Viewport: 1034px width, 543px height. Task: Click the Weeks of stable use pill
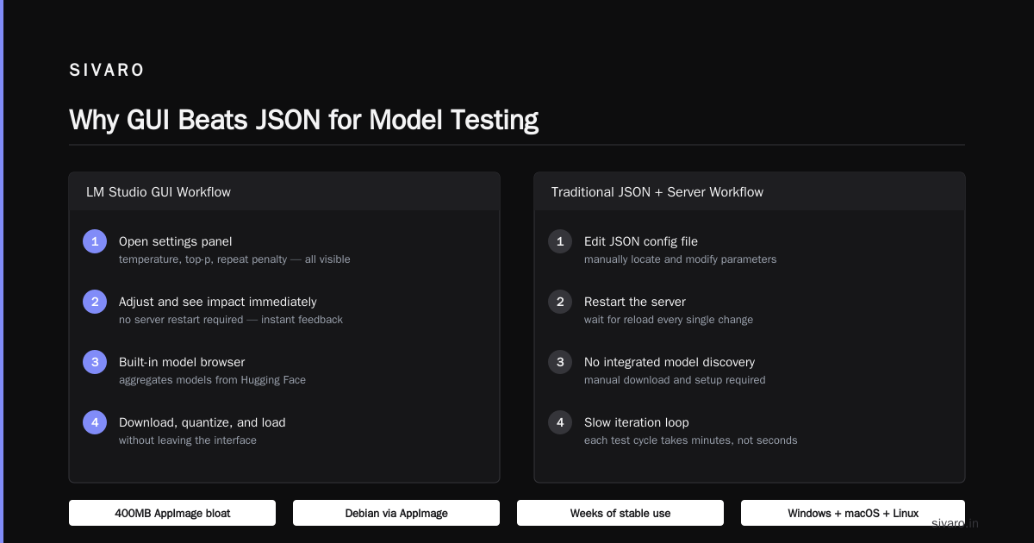[620, 513]
